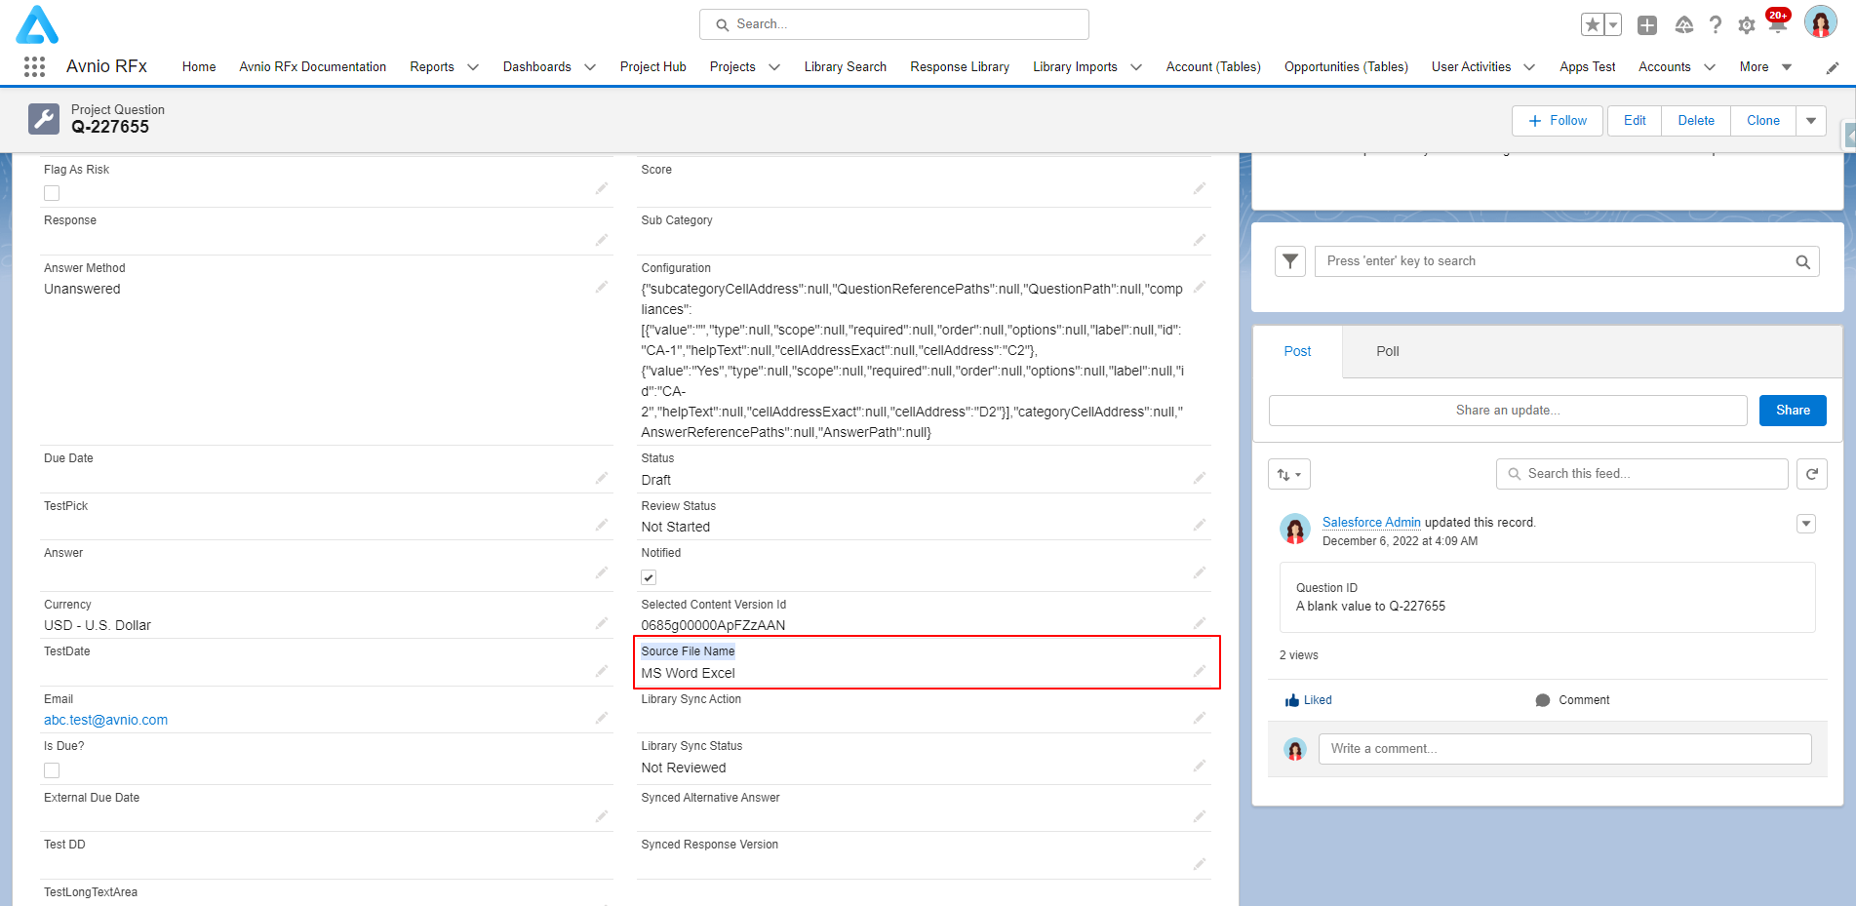Click the pencil icon to edit navigation bar

click(1833, 67)
